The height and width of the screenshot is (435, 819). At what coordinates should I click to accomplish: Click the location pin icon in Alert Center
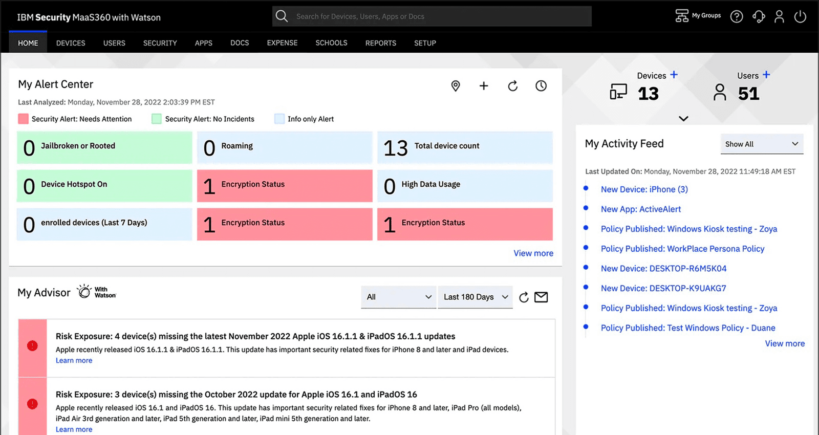click(456, 86)
